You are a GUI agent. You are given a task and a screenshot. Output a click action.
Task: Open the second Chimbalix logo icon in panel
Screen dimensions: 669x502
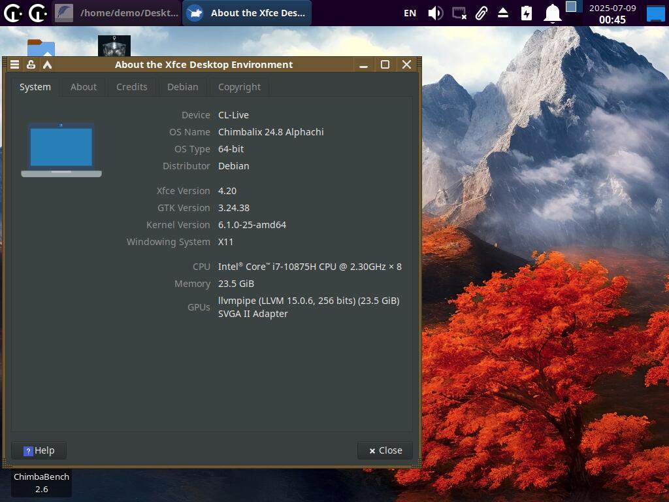(x=37, y=13)
